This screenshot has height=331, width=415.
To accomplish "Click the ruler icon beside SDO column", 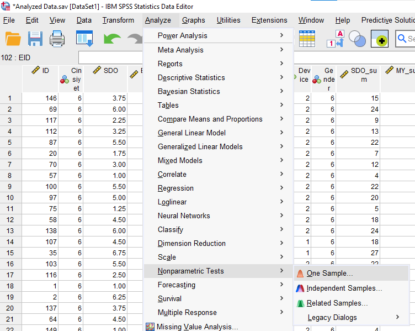I will click(97, 70).
